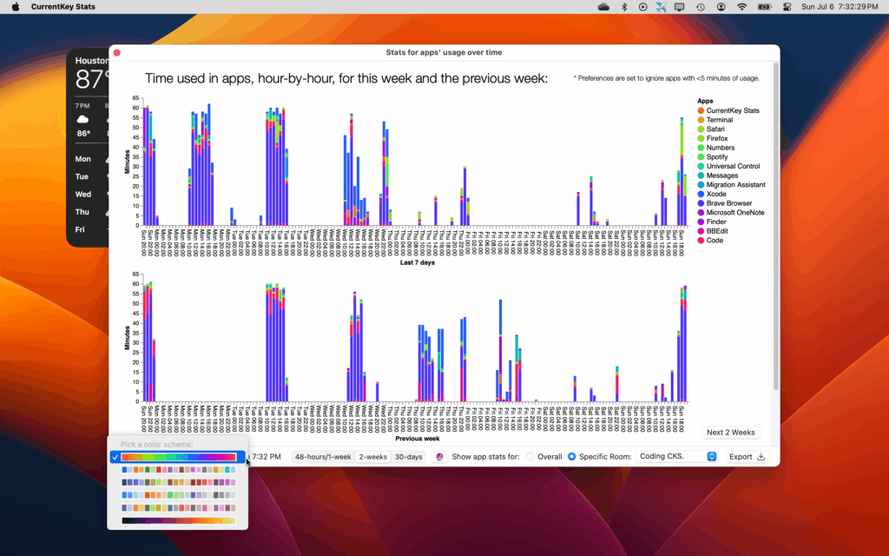This screenshot has height=556, width=889.
Task: Switch to the 30-days view
Action: 409,456
